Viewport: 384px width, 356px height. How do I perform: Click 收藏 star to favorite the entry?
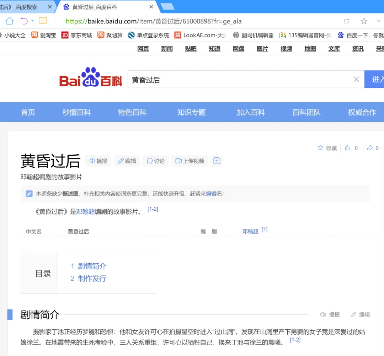point(327,148)
